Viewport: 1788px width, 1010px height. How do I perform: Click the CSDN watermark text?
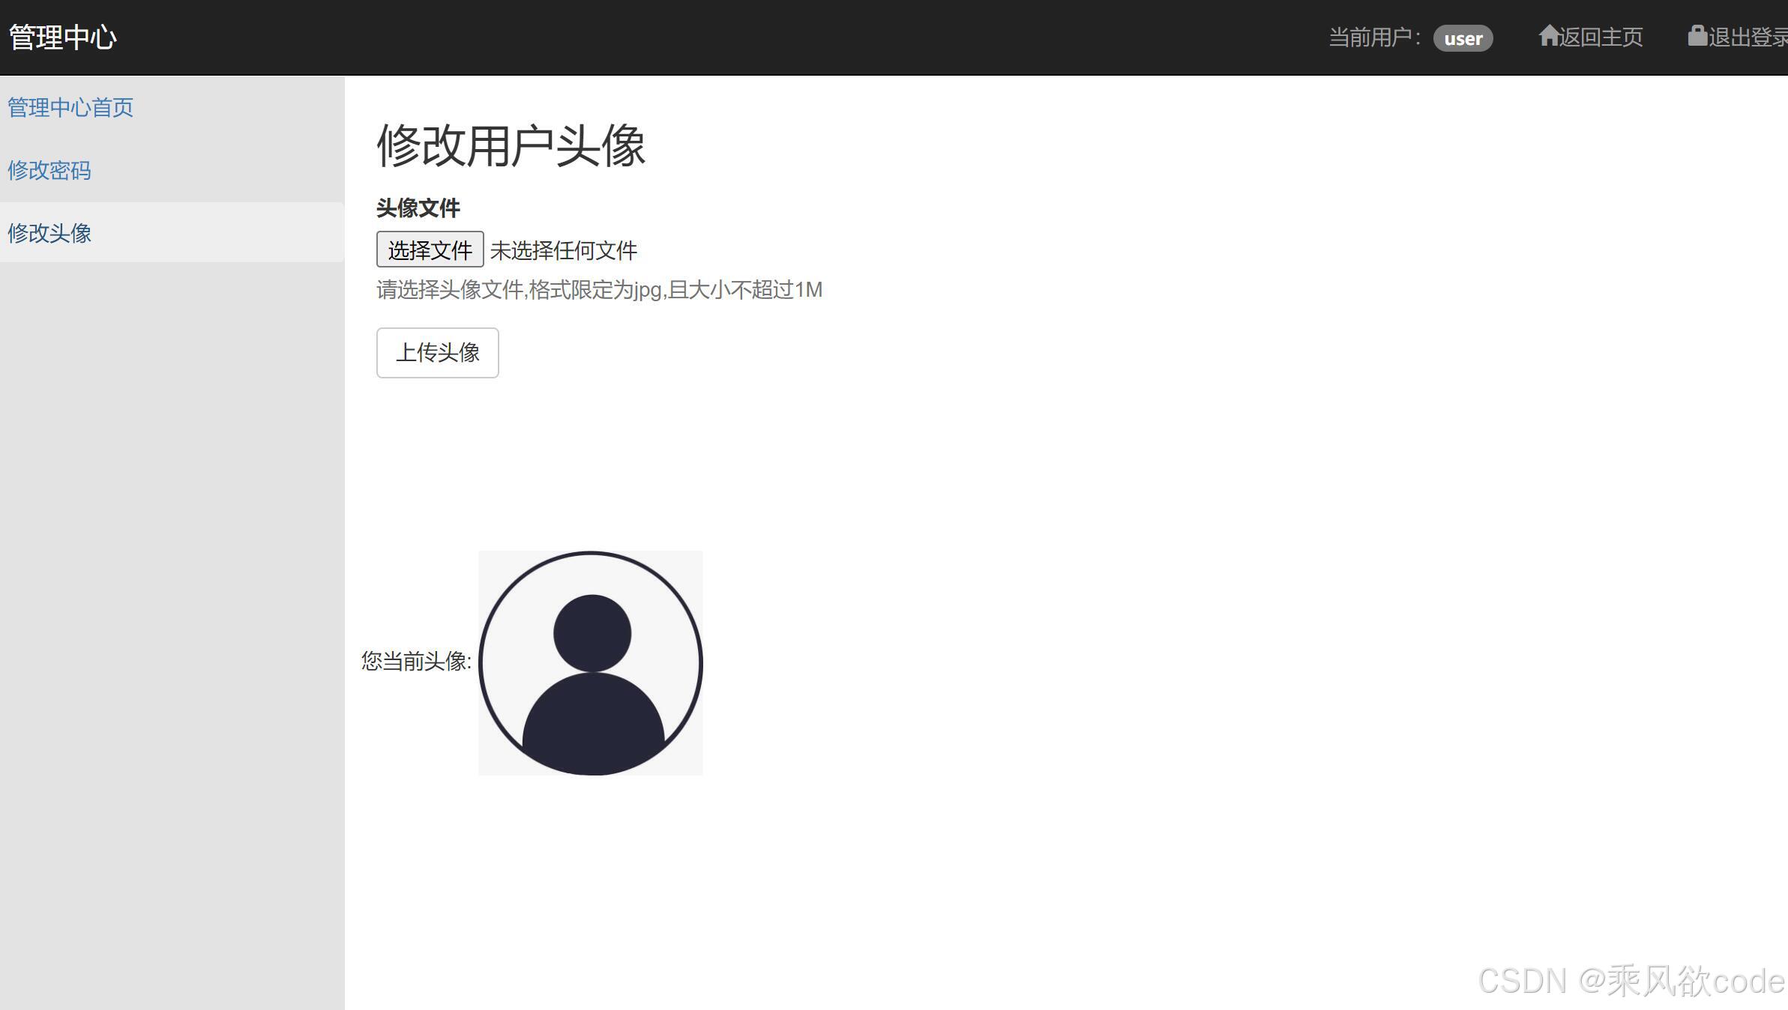click(1630, 981)
